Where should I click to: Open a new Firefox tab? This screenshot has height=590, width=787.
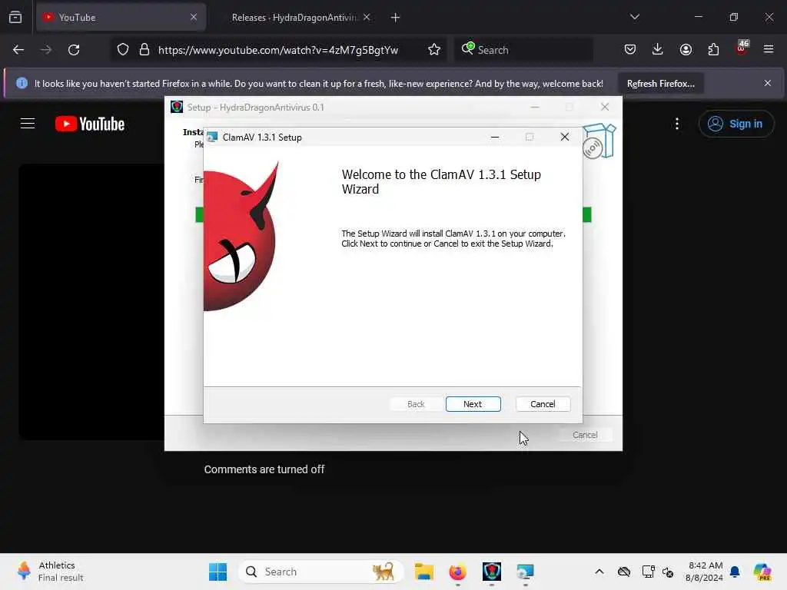click(x=396, y=18)
